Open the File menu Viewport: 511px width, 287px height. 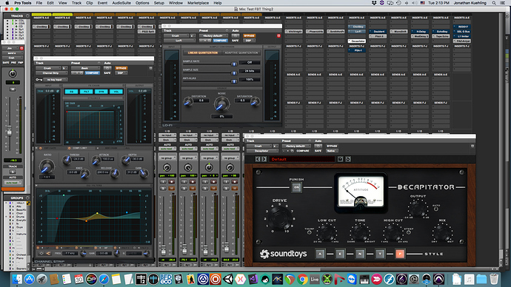coord(39,3)
